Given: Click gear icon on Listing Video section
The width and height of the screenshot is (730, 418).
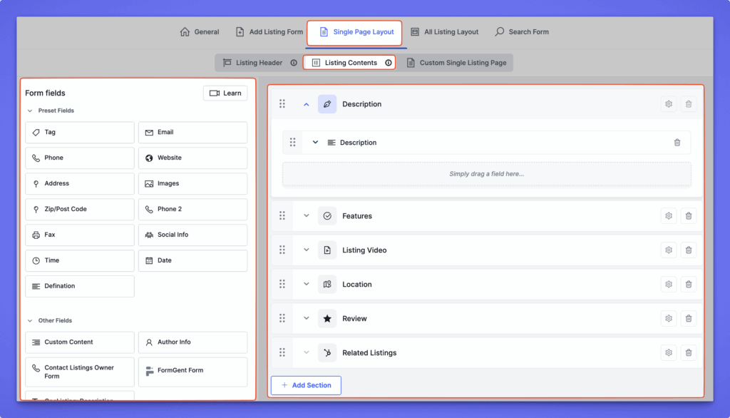Looking at the screenshot, I should coord(668,250).
